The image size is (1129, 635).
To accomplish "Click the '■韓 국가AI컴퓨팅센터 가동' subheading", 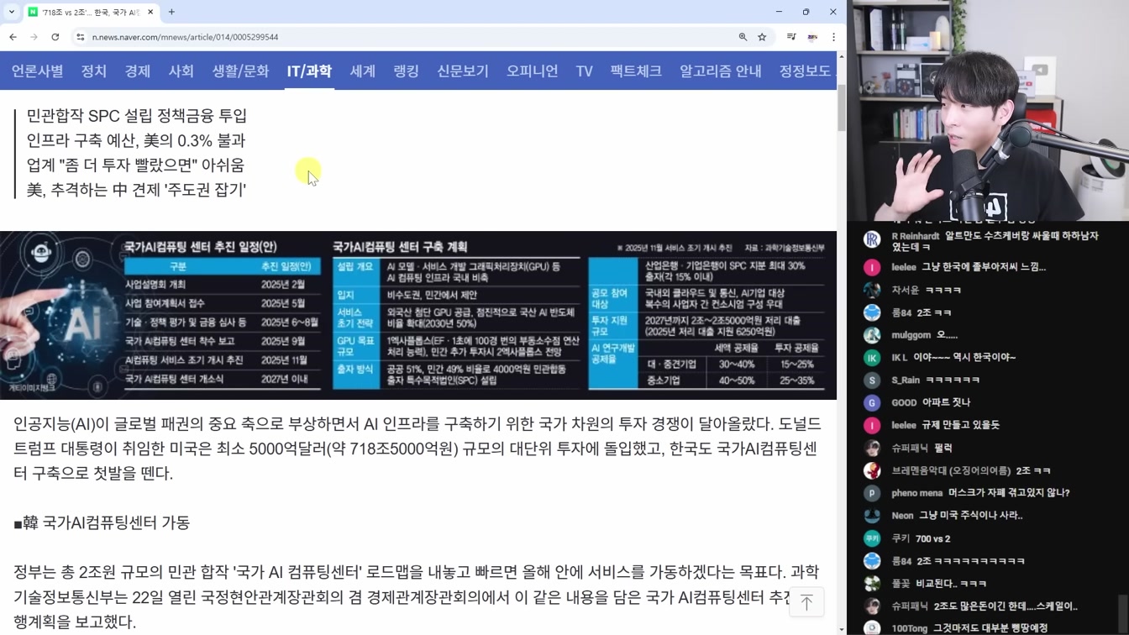I will [102, 522].
